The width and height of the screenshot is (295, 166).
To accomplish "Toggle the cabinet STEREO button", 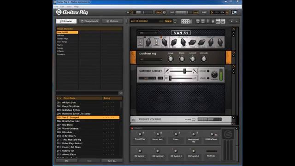I will coord(208,71).
